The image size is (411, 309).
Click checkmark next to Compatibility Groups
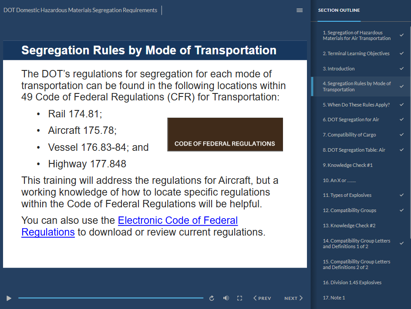point(401,210)
